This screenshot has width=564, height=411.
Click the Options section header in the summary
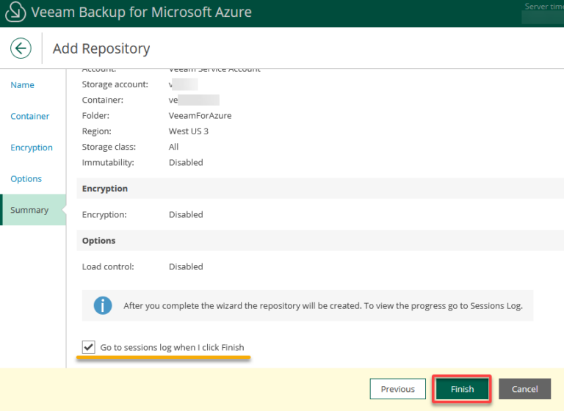click(x=98, y=241)
